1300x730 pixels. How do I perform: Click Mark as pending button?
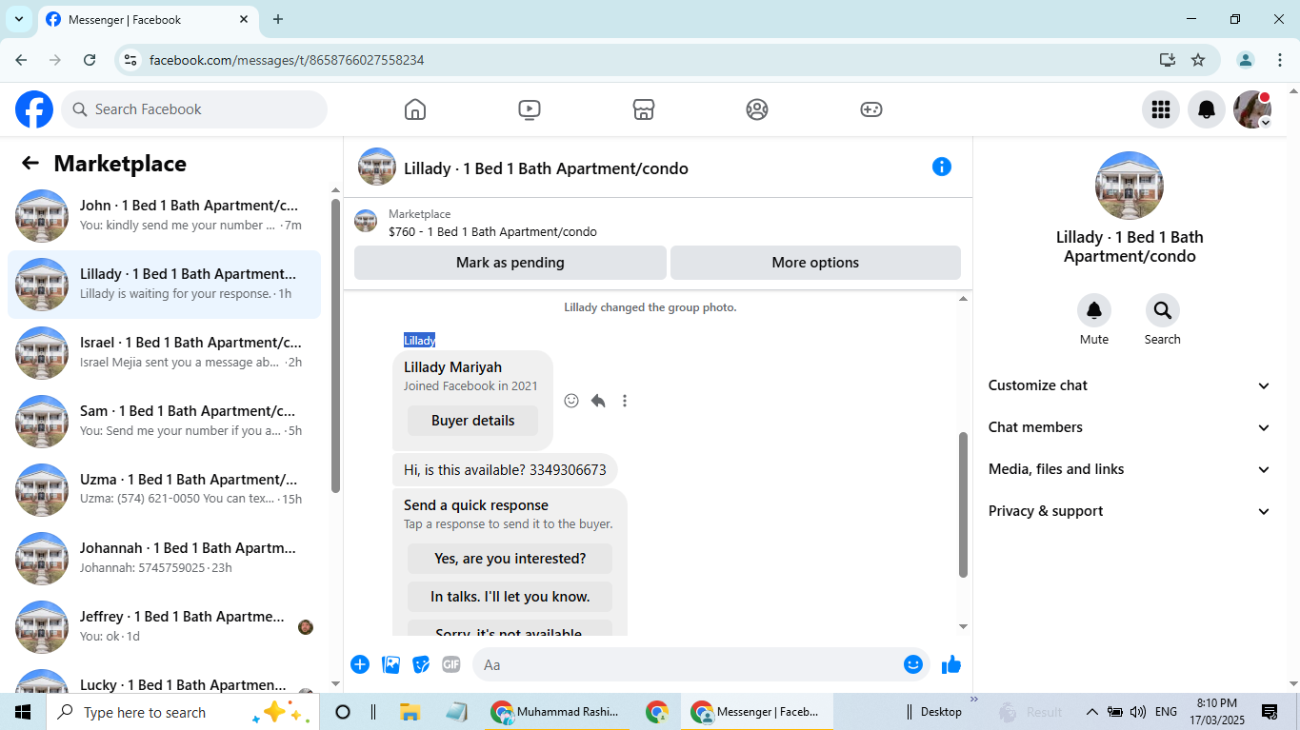[510, 263]
